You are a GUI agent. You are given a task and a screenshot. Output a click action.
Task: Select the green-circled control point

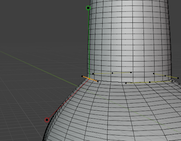pyautogui.click(x=88, y=8)
